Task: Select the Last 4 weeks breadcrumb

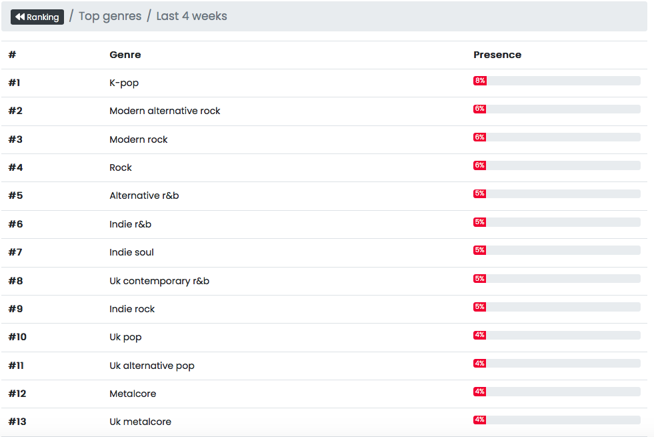Action: point(191,16)
